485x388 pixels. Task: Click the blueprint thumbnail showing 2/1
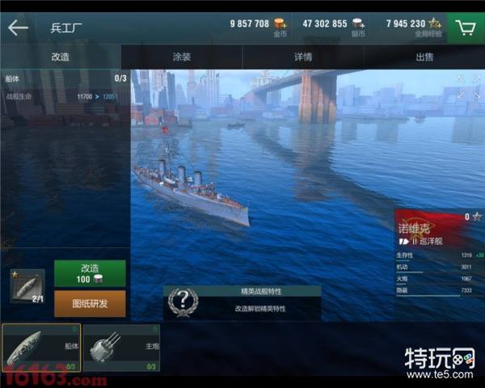(27, 286)
